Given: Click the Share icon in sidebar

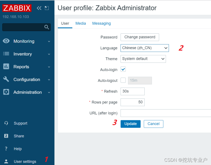Looking at the screenshot, I should click(6, 136).
